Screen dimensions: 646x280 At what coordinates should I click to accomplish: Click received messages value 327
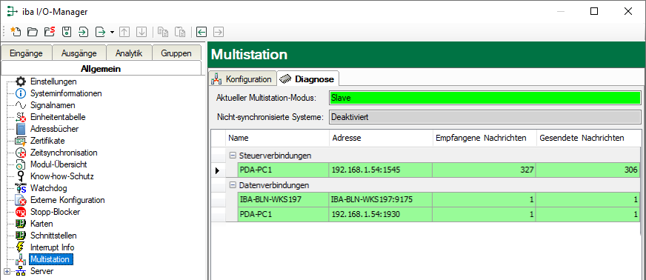point(484,170)
